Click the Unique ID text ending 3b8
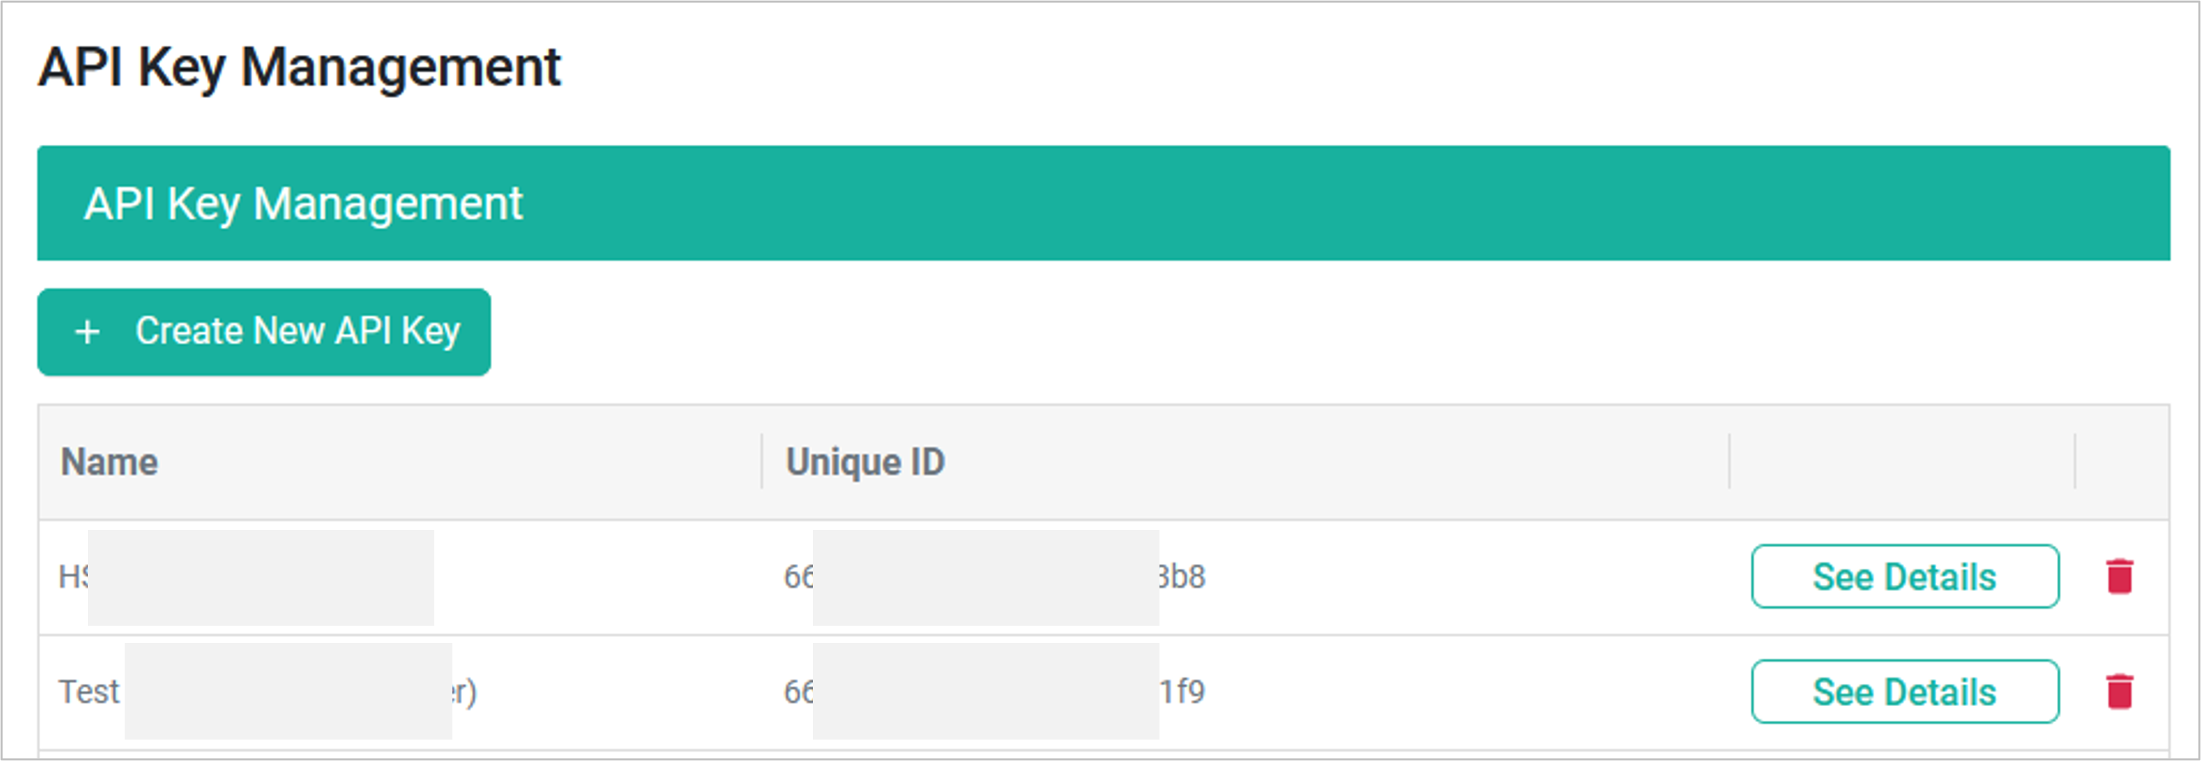Screen dimensions: 2201x761 [995, 577]
